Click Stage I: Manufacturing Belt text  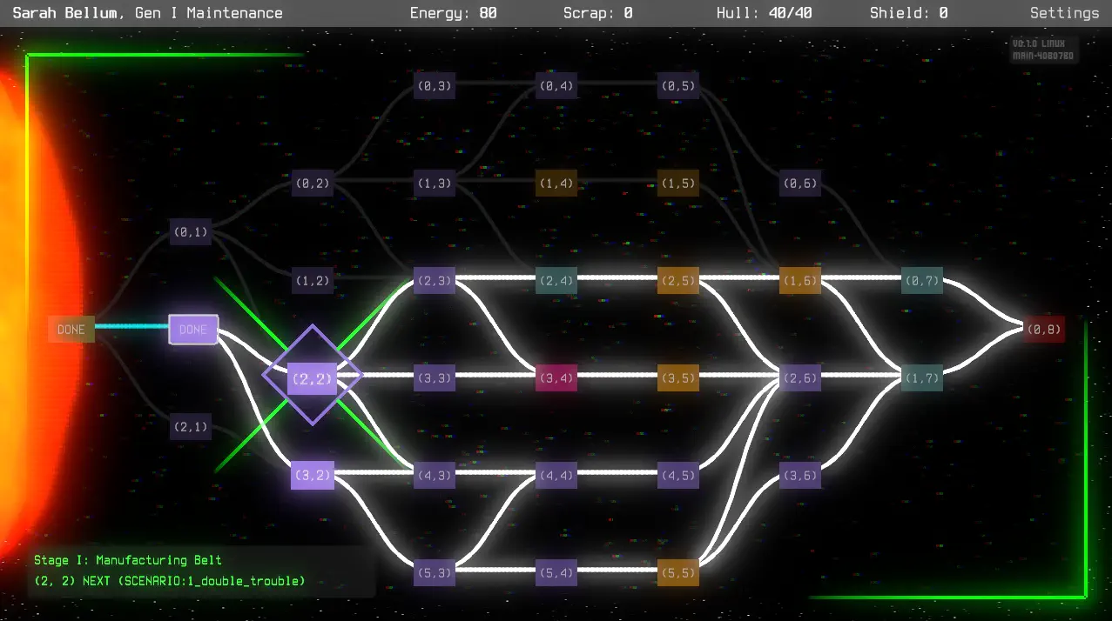coord(128,560)
